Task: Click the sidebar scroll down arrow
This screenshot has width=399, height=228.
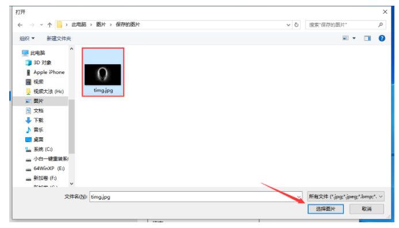Action: coord(71,184)
